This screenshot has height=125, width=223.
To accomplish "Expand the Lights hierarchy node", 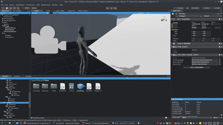I will pyautogui.click(x=2, y=22).
